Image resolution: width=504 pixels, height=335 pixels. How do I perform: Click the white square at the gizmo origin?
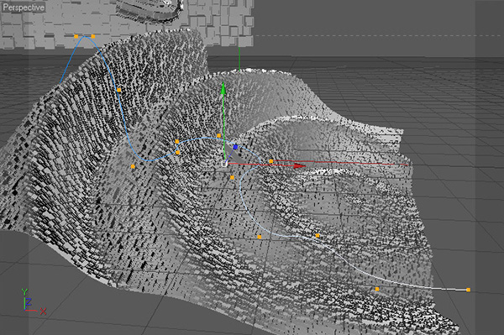tap(224, 164)
